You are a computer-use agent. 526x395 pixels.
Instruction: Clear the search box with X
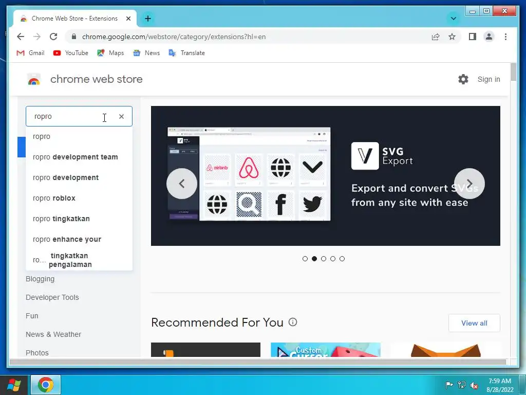coord(121,116)
